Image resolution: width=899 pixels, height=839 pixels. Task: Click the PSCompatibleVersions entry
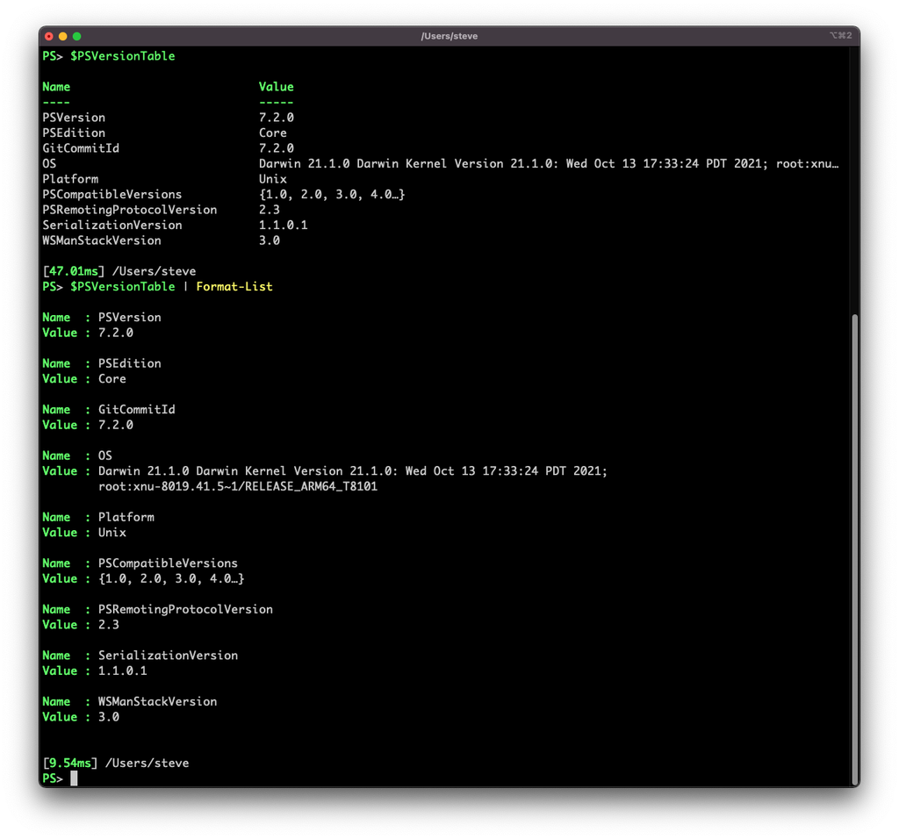pyautogui.click(x=111, y=194)
